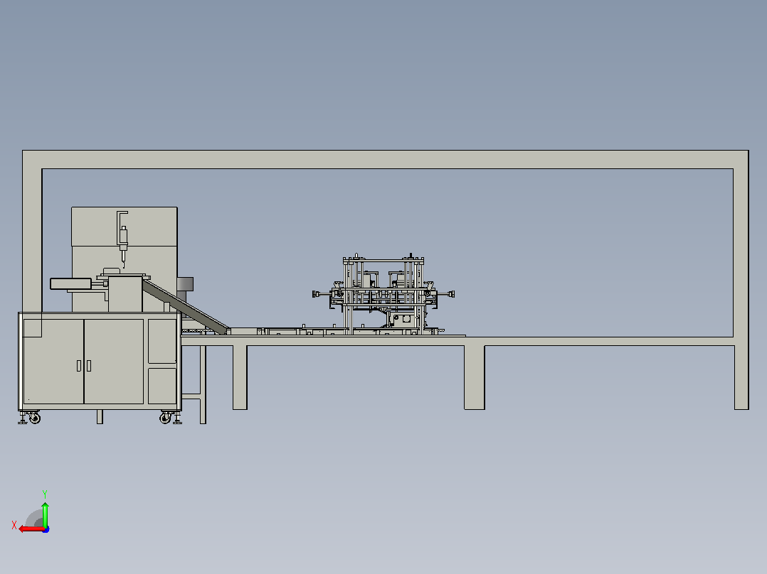767x574 pixels.
Task: Select the inclined discharge chute
Action: (x=186, y=307)
